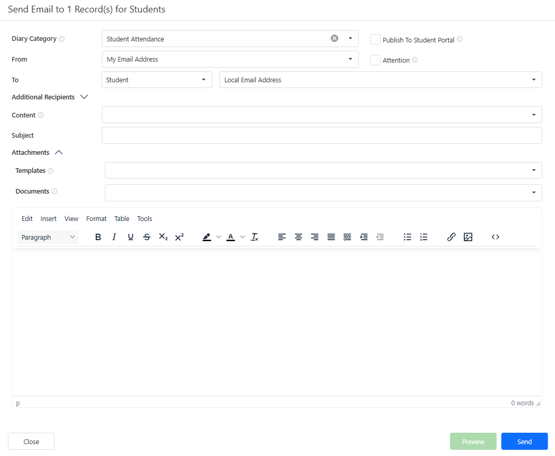The height and width of the screenshot is (456, 555).
Task: Clear the Student Attendance diary category
Action: click(x=335, y=38)
